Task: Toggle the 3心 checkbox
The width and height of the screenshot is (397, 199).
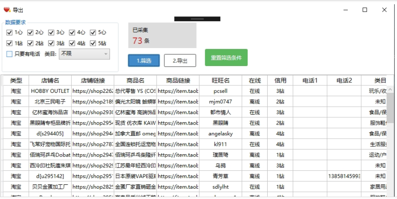Action: [51, 33]
